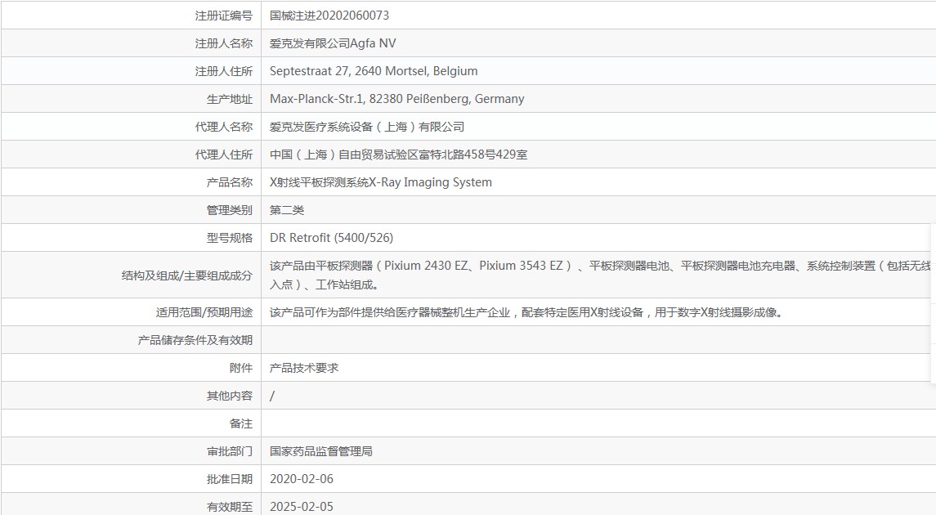The image size is (936, 515).
Task: Click composition text mentioning Pixium 2430 EZ
Action: 600,275
